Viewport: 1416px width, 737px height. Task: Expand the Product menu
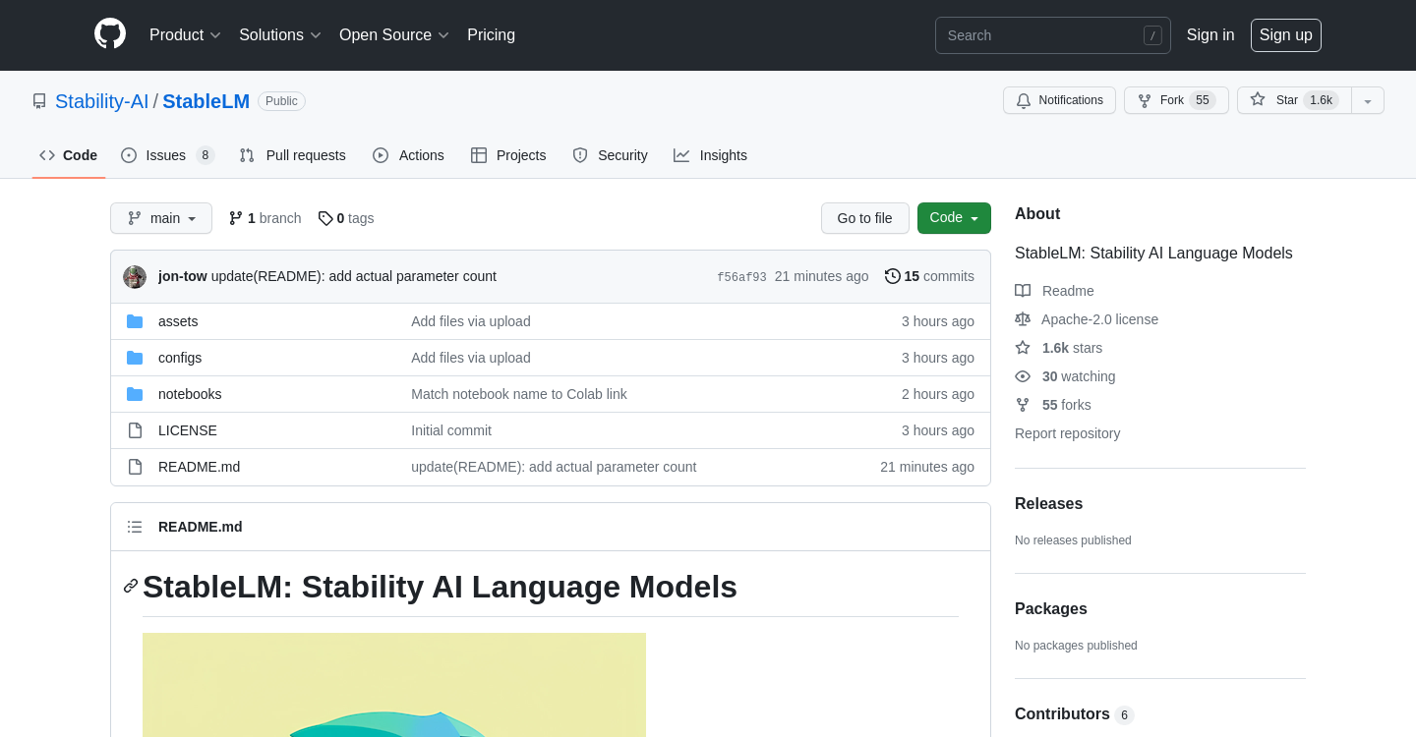[185, 35]
